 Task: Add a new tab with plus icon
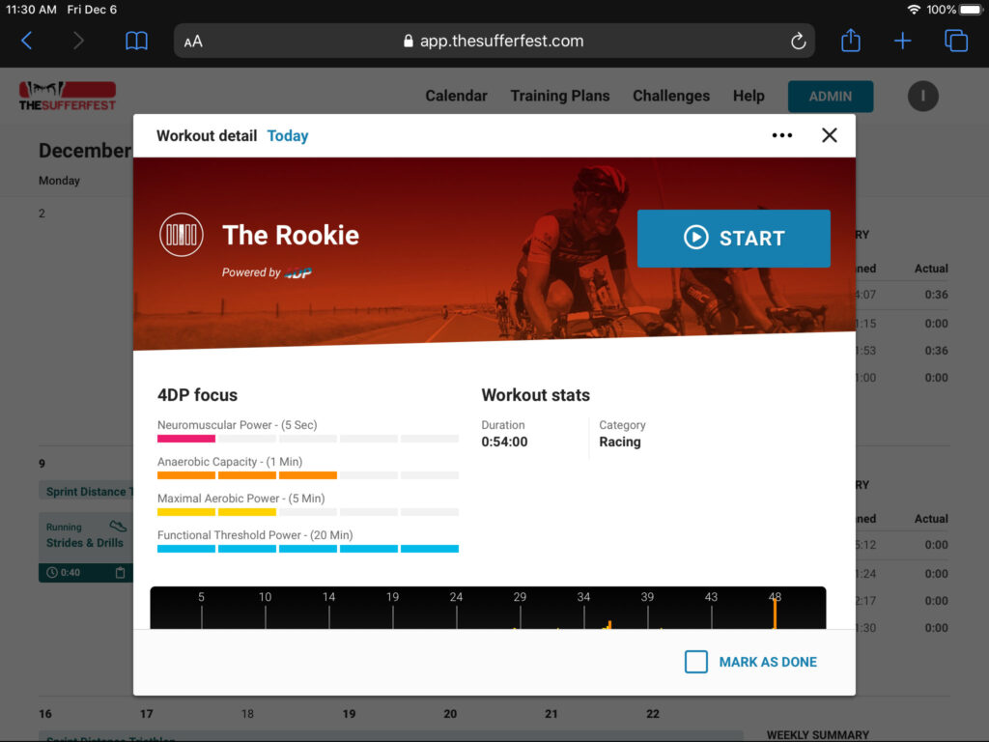(x=903, y=41)
